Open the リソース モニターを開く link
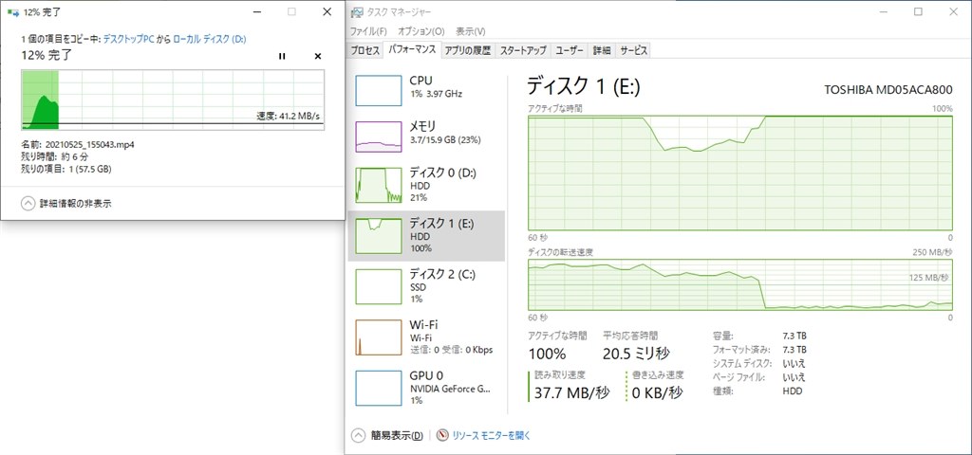The width and height of the screenshot is (972, 455). [492, 436]
